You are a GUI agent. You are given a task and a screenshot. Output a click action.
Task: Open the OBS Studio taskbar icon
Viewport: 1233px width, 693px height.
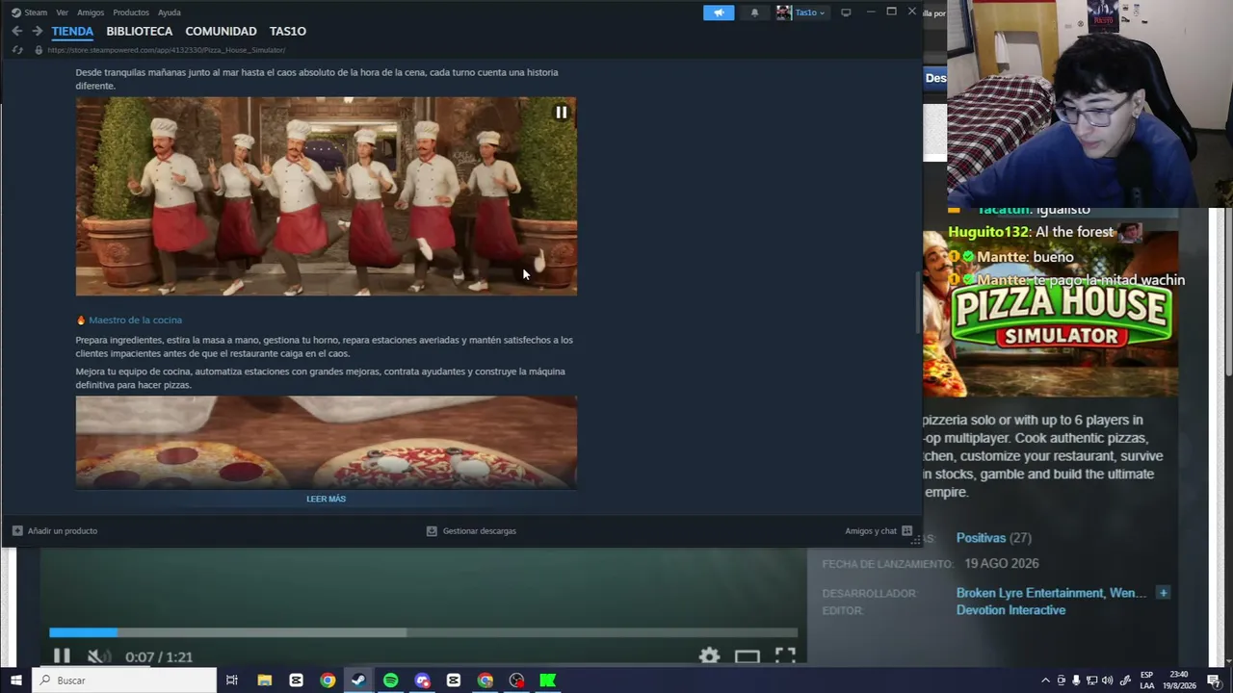(516, 680)
